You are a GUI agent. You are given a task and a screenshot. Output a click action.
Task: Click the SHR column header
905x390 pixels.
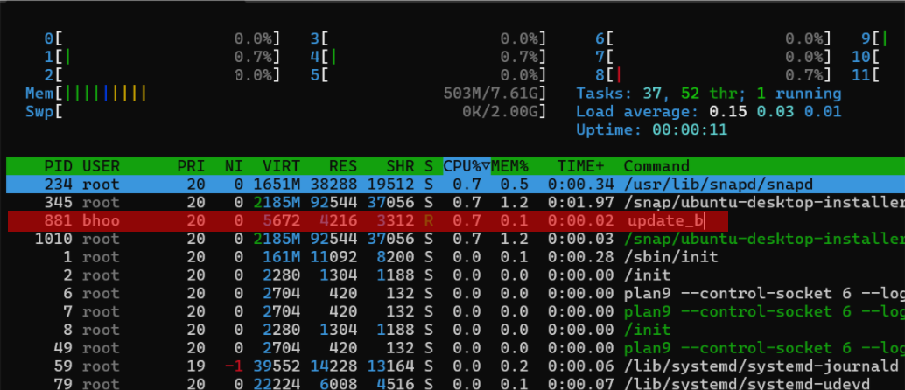400,165
